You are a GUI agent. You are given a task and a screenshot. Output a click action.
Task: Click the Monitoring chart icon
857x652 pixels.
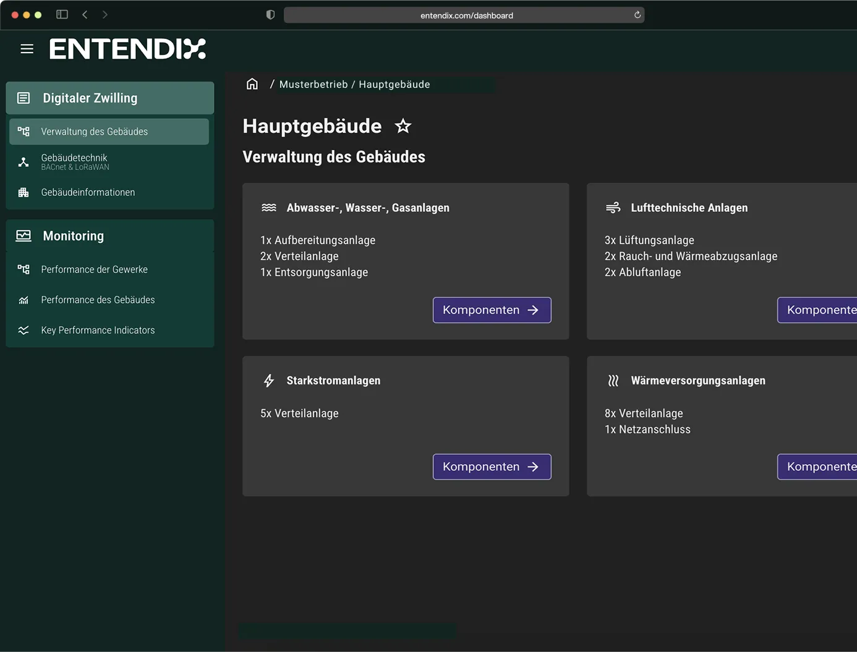pyautogui.click(x=23, y=235)
